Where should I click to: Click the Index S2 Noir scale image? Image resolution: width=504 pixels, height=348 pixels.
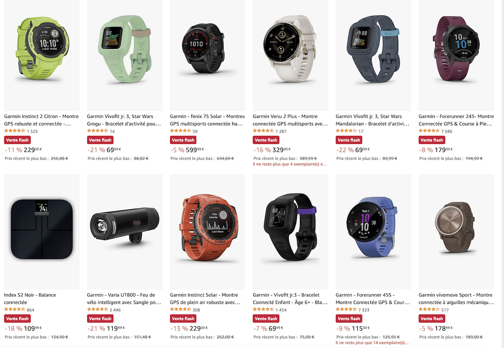(42, 231)
